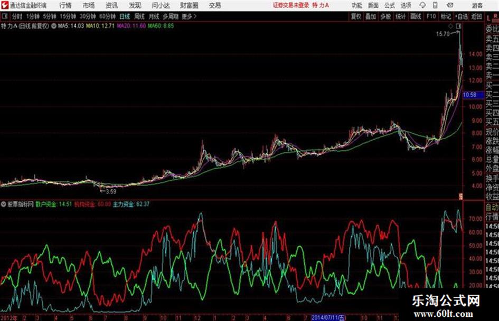Switch to the 15分钟 period tab
The image size is (499, 321).
[68, 16]
